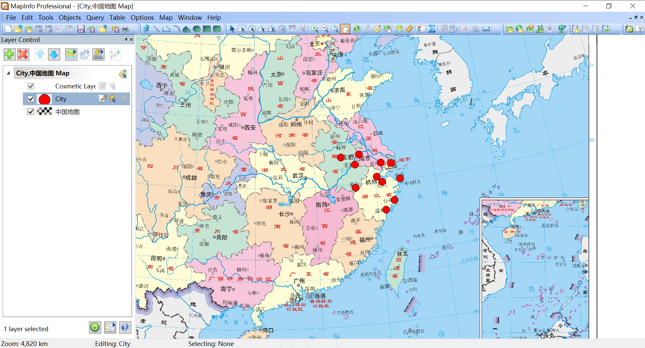Select the Ellipse drawing tool
This screenshot has width=645, height=348.
(197, 29)
